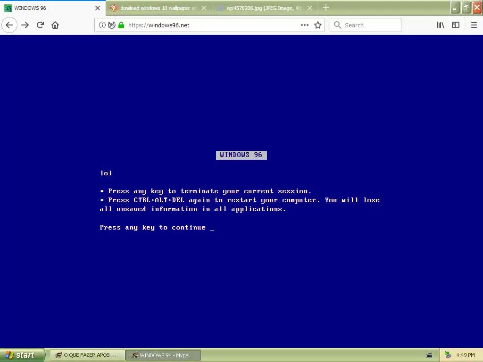This screenshot has width=483, height=362.
Task: Bookmark this page with star
Action: point(318,25)
